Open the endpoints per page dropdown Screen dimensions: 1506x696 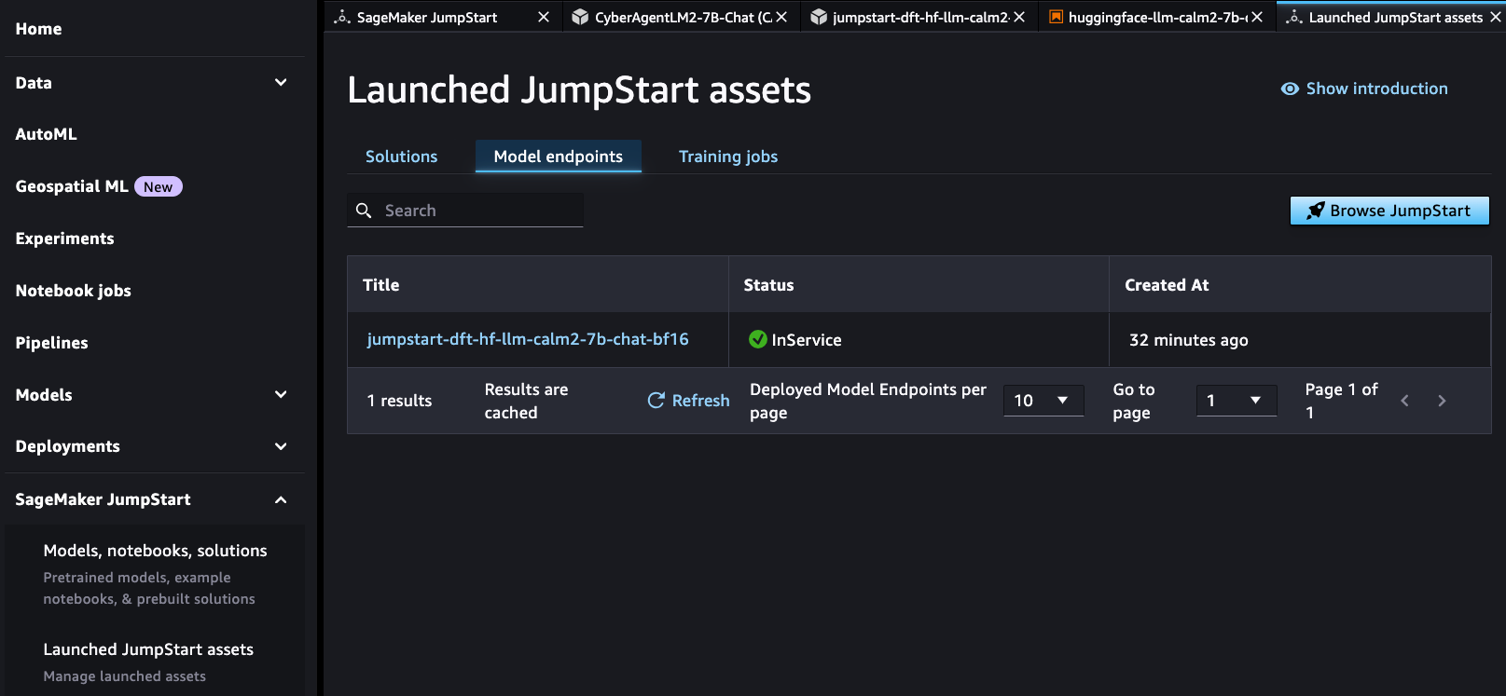[1043, 401]
